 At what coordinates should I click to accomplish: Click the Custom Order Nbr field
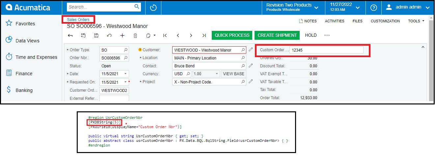point(327,50)
